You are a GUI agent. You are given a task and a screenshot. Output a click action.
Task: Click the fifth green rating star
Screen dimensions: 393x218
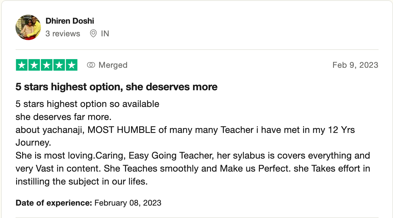(71, 65)
